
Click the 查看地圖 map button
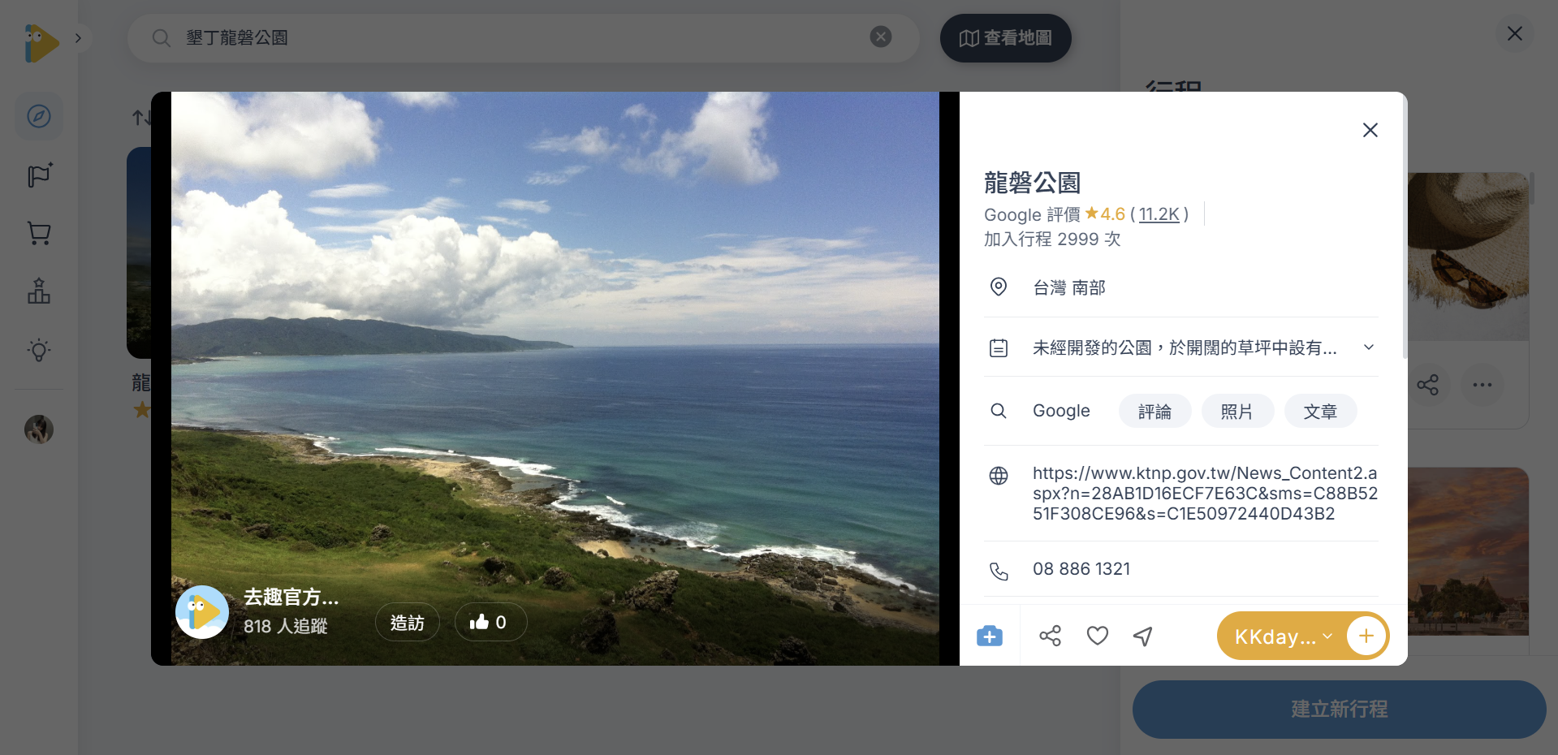(x=1005, y=37)
